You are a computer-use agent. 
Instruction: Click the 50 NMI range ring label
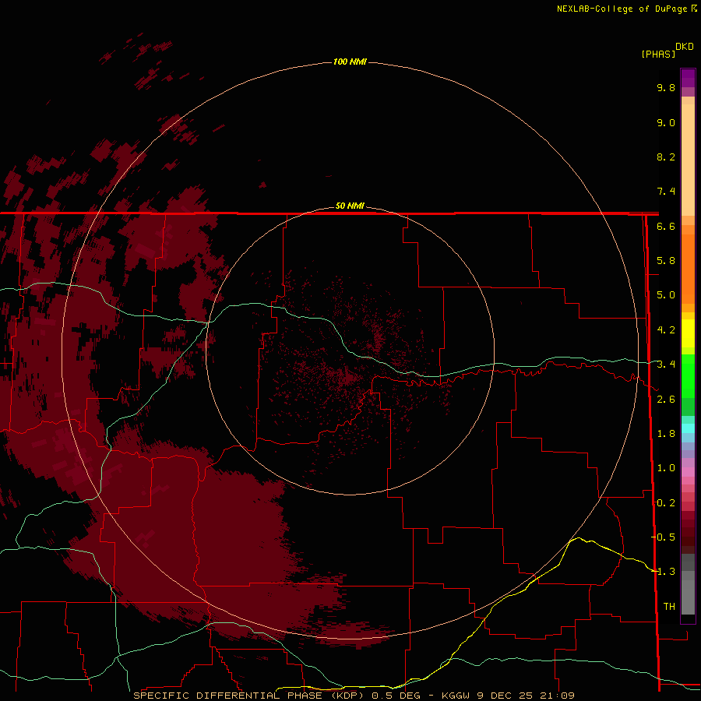pyautogui.click(x=350, y=206)
